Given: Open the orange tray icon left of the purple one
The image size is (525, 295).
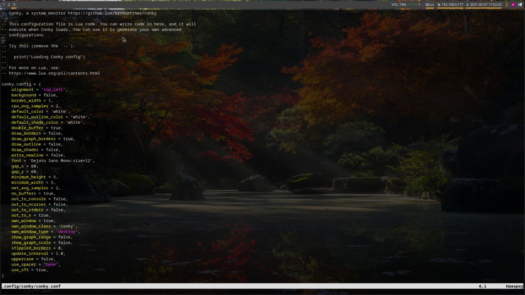Looking at the screenshot, I should pos(507,5).
